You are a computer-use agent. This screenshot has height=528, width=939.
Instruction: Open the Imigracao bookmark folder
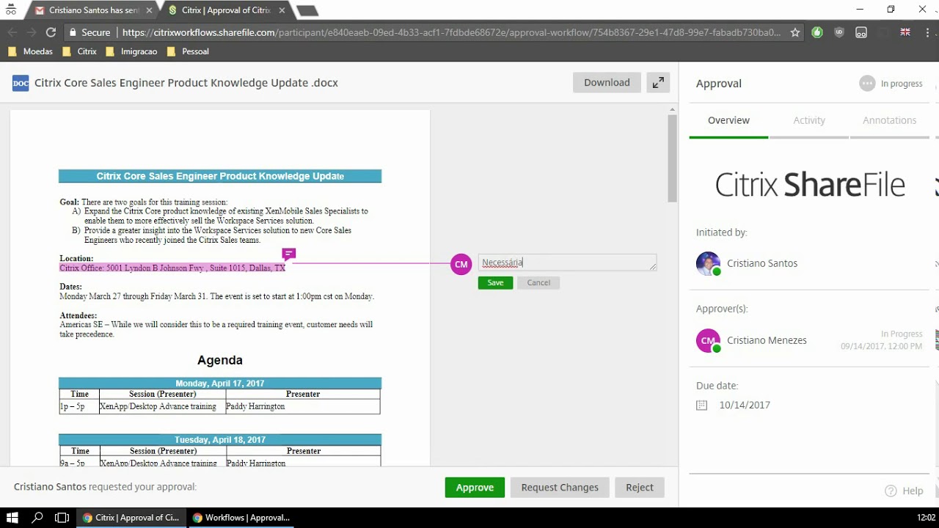(x=133, y=51)
